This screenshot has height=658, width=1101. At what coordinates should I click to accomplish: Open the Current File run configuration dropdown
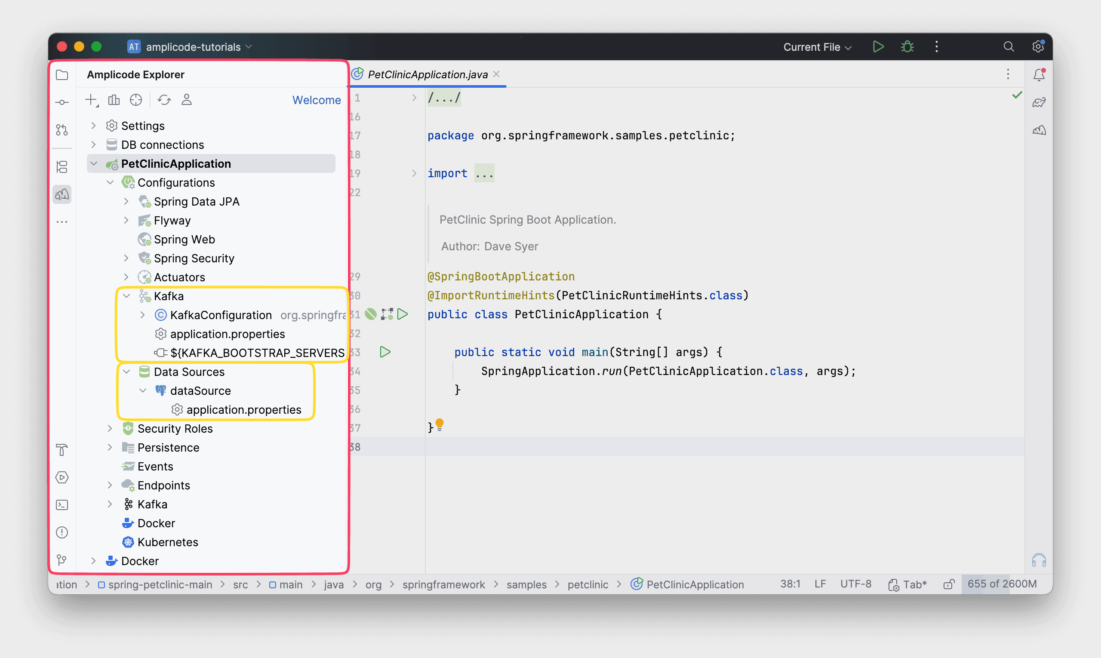pyautogui.click(x=817, y=47)
